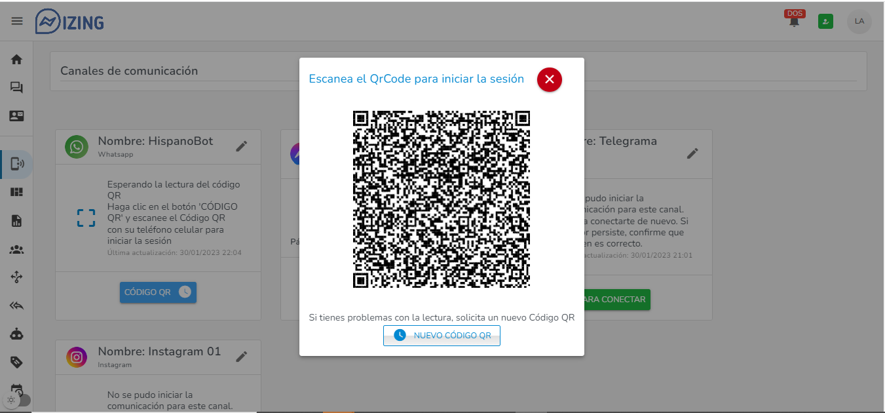Viewport: 885px width, 413px height.
Task: Open the chatbot robot icon
Action: click(x=16, y=334)
